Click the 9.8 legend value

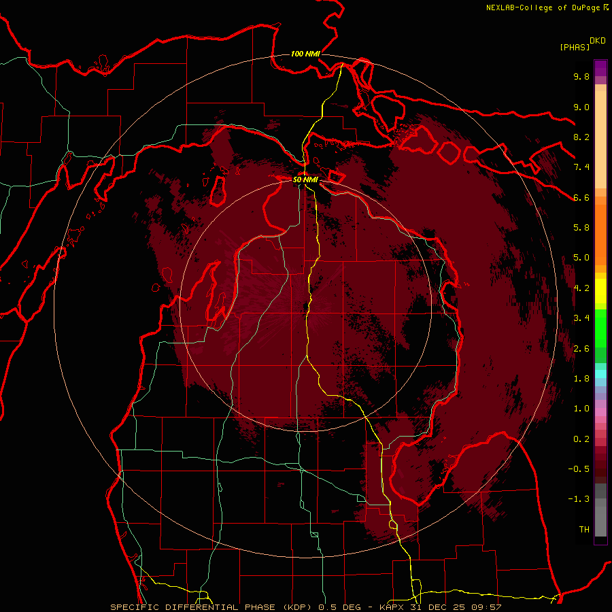[x=581, y=76]
